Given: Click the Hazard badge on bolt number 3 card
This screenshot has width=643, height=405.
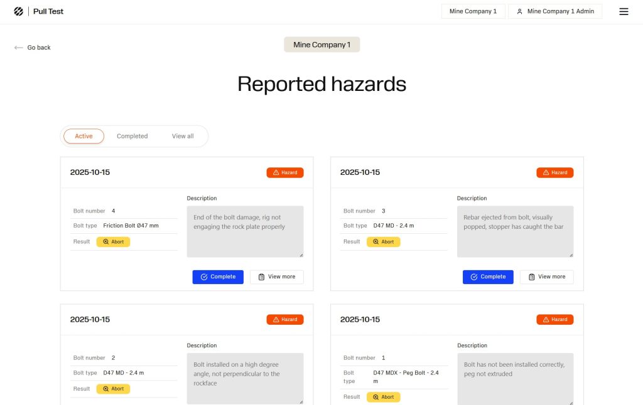Looking at the screenshot, I should click(554, 172).
